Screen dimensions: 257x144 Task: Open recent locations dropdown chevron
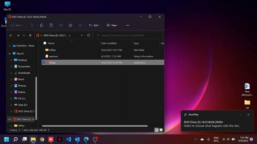coord(24,36)
